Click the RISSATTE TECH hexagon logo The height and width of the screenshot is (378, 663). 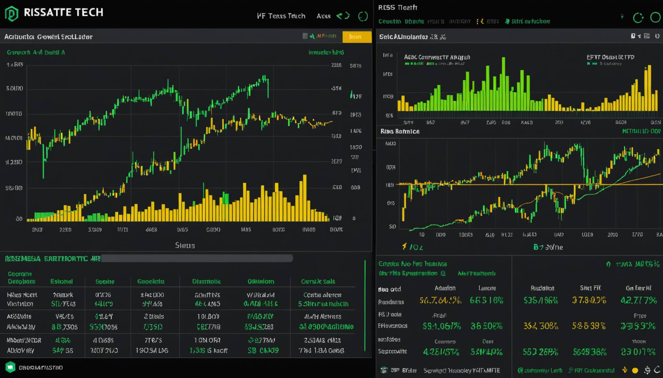pyautogui.click(x=12, y=13)
